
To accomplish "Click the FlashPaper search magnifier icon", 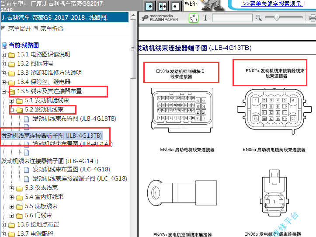I will [258, 18].
